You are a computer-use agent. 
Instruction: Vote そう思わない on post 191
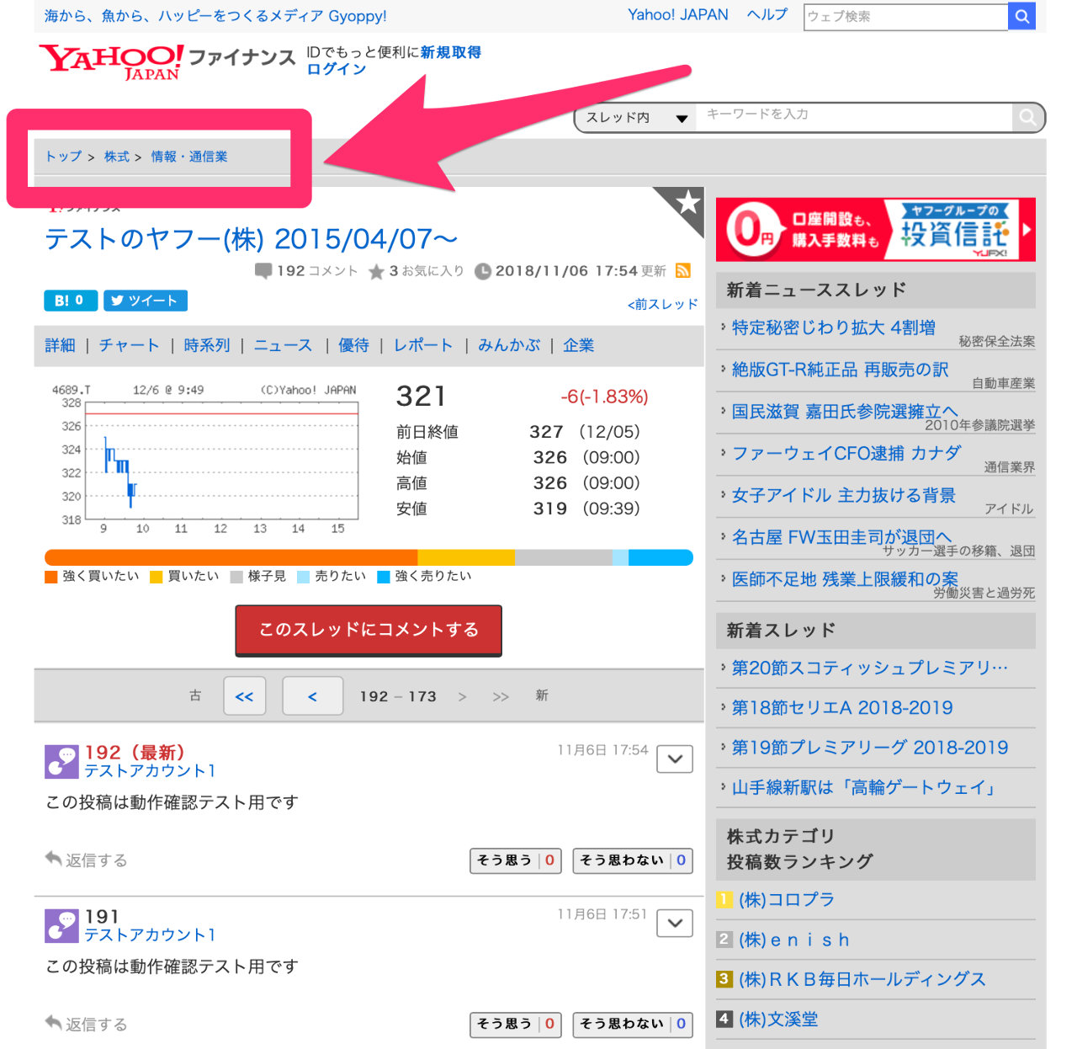tap(633, 1025)
